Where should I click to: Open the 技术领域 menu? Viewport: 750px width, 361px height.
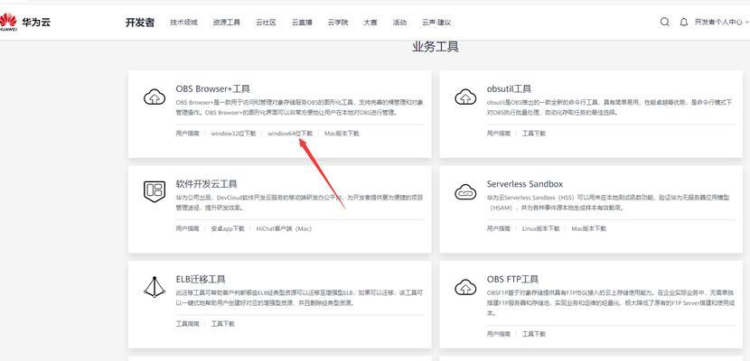coord(183,23)
